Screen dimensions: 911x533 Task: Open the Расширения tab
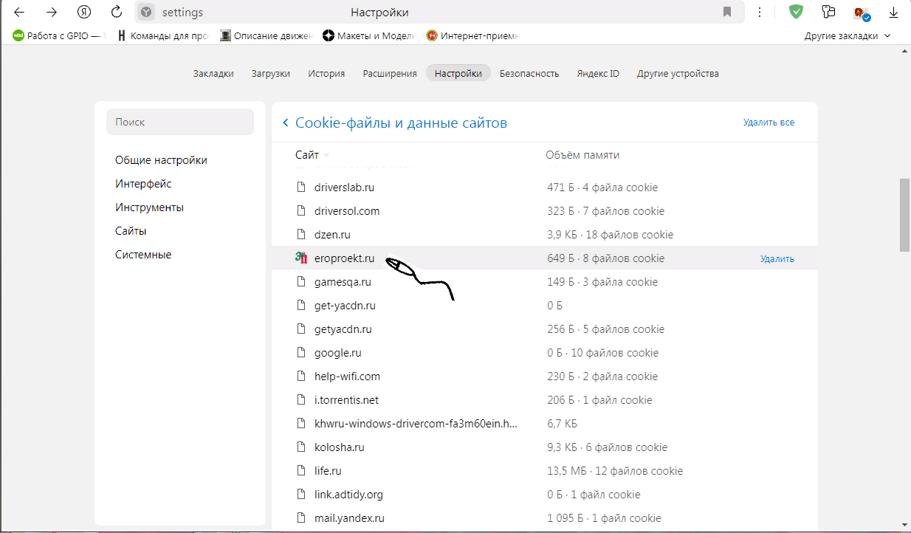click(390, 73)
